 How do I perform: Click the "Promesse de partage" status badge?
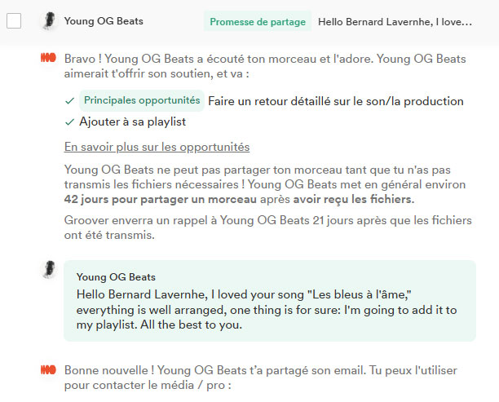coord(258,22)
